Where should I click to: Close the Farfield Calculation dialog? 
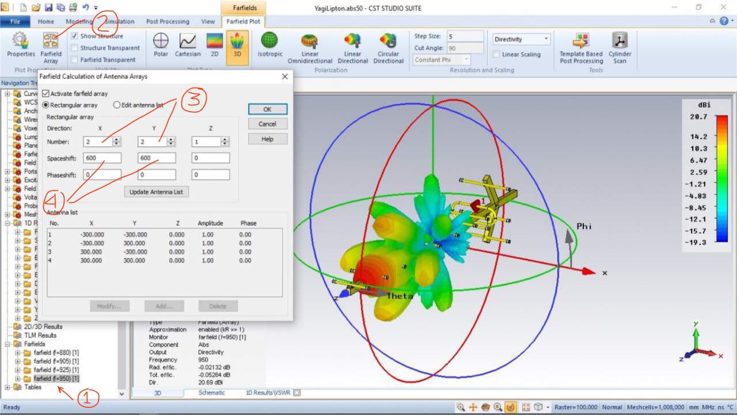(284, 77)
